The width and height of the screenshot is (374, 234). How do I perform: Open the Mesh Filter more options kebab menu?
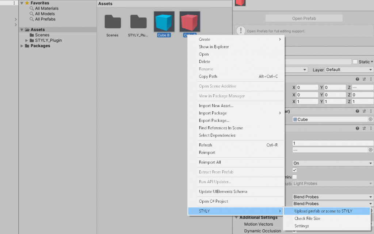371,111
